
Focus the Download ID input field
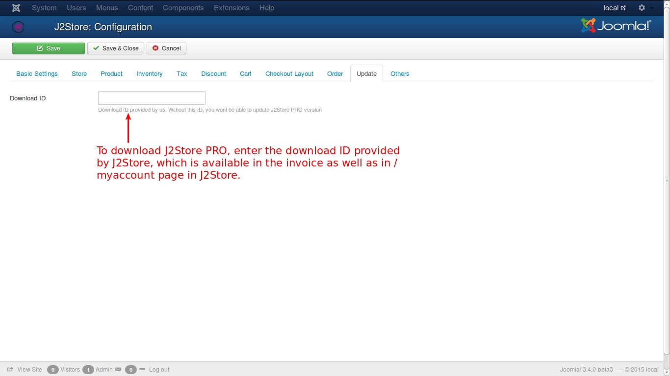tap(152, 98)
